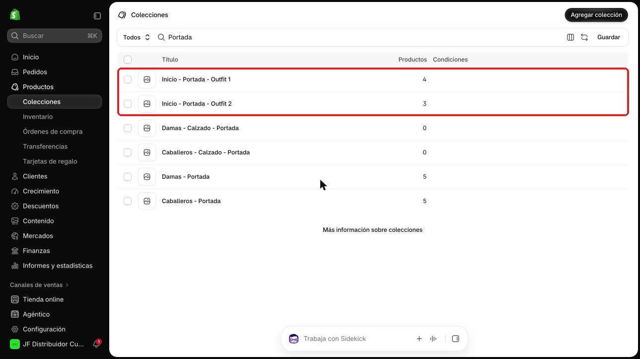Screen dimensions: 640x359
Task: Click the Informes y estadísticas chart icon
Action: click(x=15, y=266)
